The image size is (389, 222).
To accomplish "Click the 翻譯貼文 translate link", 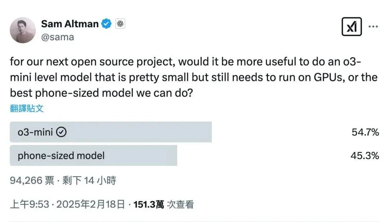I will pos(26,108).
